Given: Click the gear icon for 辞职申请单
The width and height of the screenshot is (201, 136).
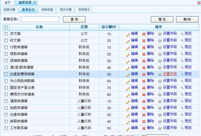Looking at the screenshot, I should (160, 122).
